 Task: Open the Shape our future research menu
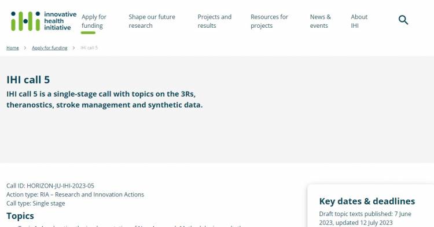(152, 21)
